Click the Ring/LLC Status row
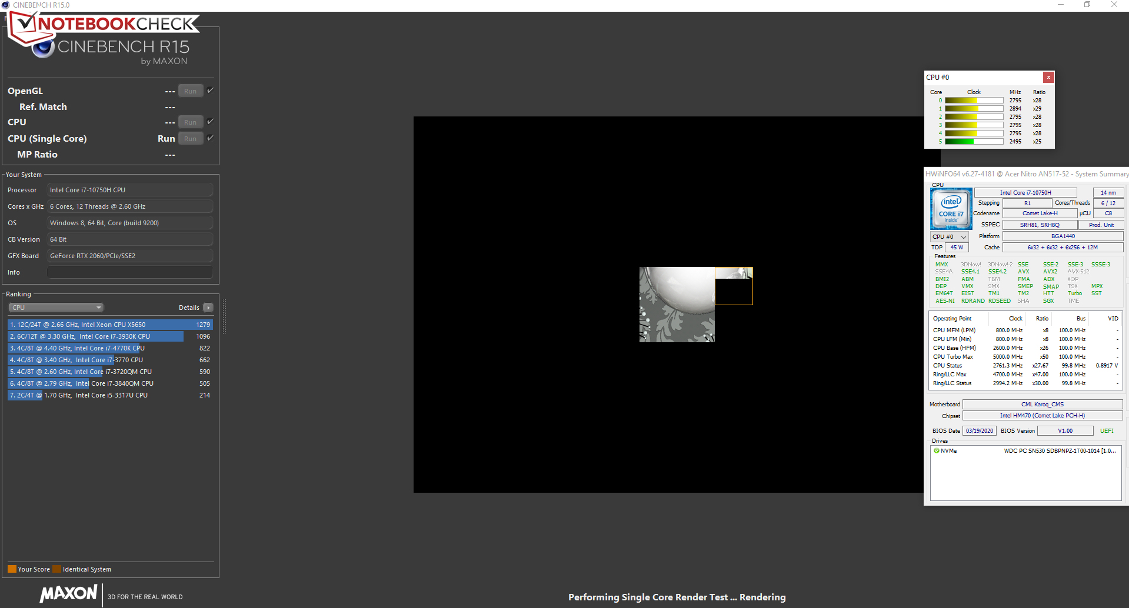The image size is (1129, 608). [1025, 383]
